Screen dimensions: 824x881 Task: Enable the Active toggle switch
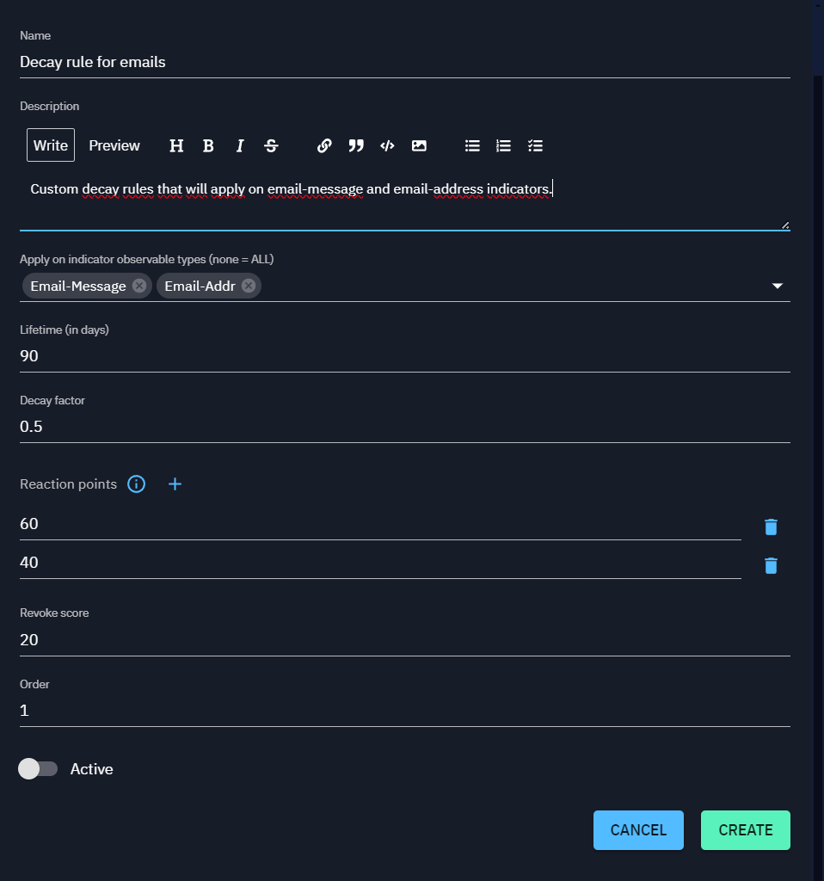pyautogui.click(x=38, y=769)
